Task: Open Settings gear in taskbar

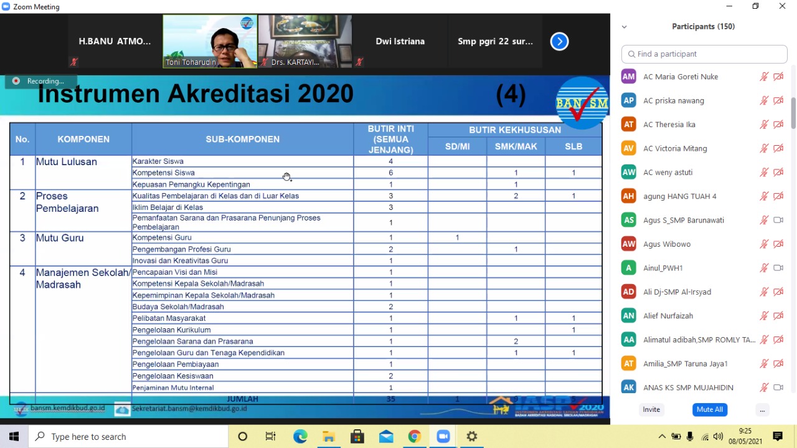Action: coord(472,436)
